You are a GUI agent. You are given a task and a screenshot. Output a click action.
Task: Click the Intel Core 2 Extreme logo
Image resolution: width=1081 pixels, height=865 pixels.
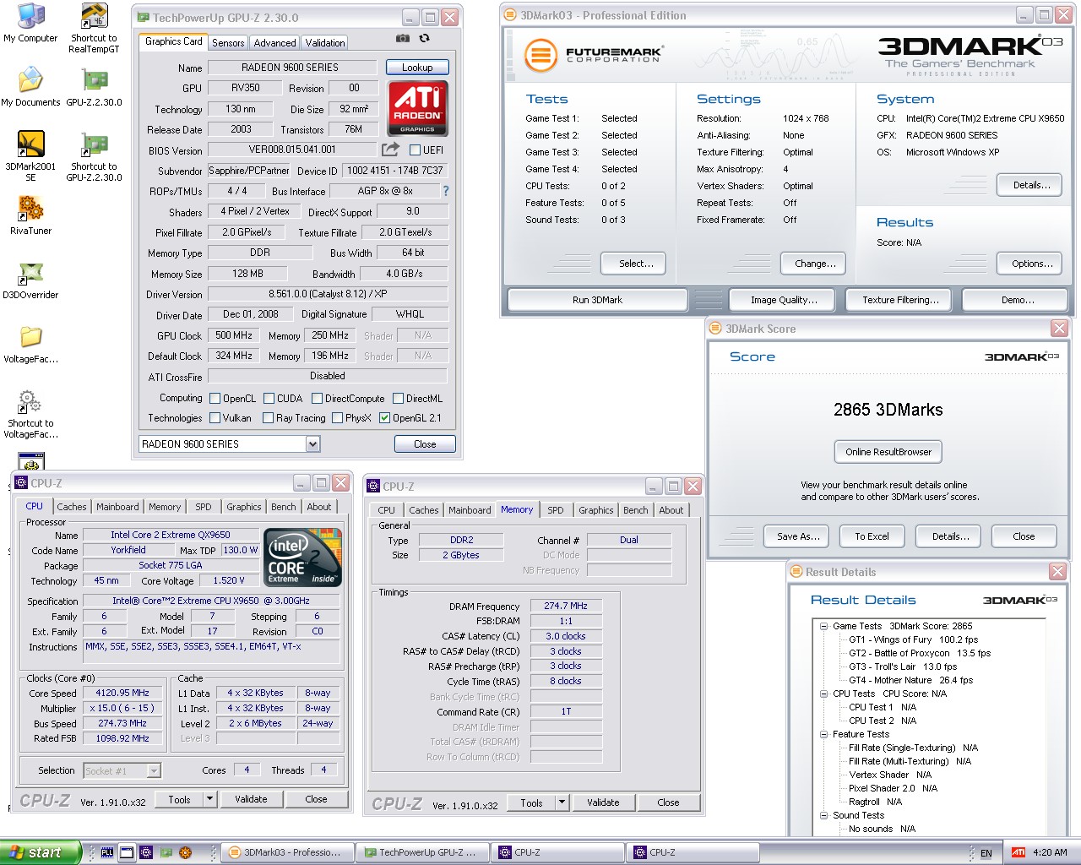pos(303,558)
